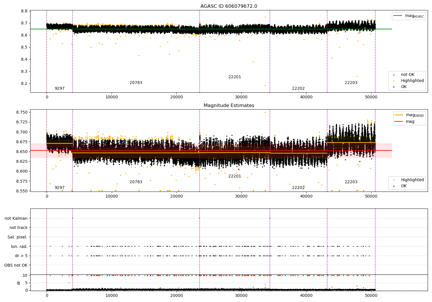
Task: Click obsid label 22201 in top plot
Action: pyautogui.click(x=235, y=77)
